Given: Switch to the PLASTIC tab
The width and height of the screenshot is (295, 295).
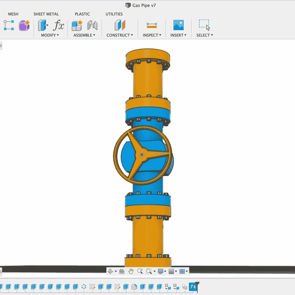Looking at the screenshot, I should click(x=82, y=14).
